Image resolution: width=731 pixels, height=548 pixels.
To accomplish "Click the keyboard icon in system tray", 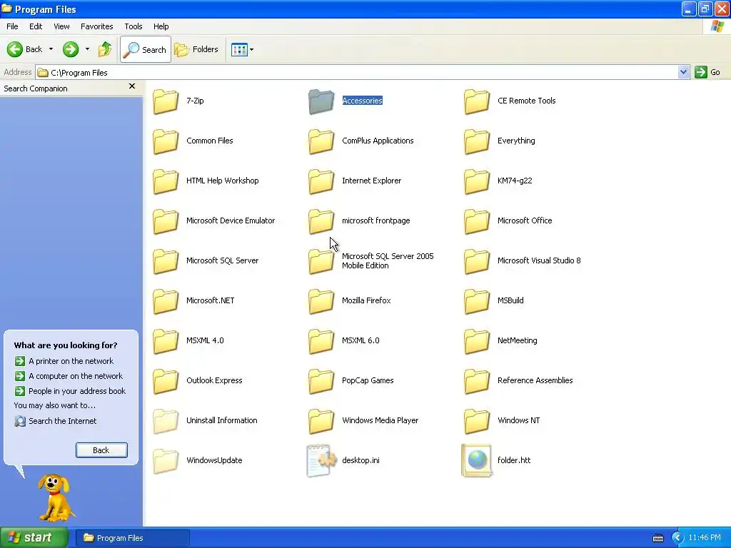I will 658,538.
